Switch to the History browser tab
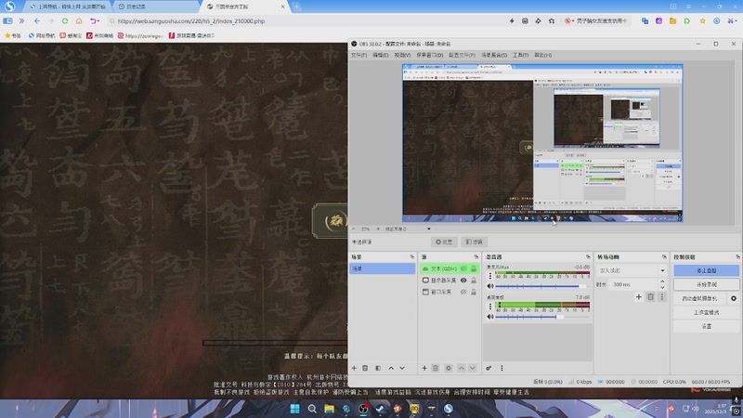Image resolution: width=743 pixels, height=418 pixels. point(155,7)
